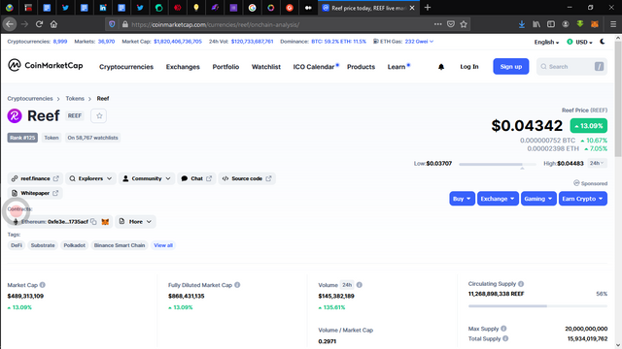Image resolution: width=622 pixels, height=349 pixels.
Task: Open the Gaming dropdown button
Action: pos(538,199)
